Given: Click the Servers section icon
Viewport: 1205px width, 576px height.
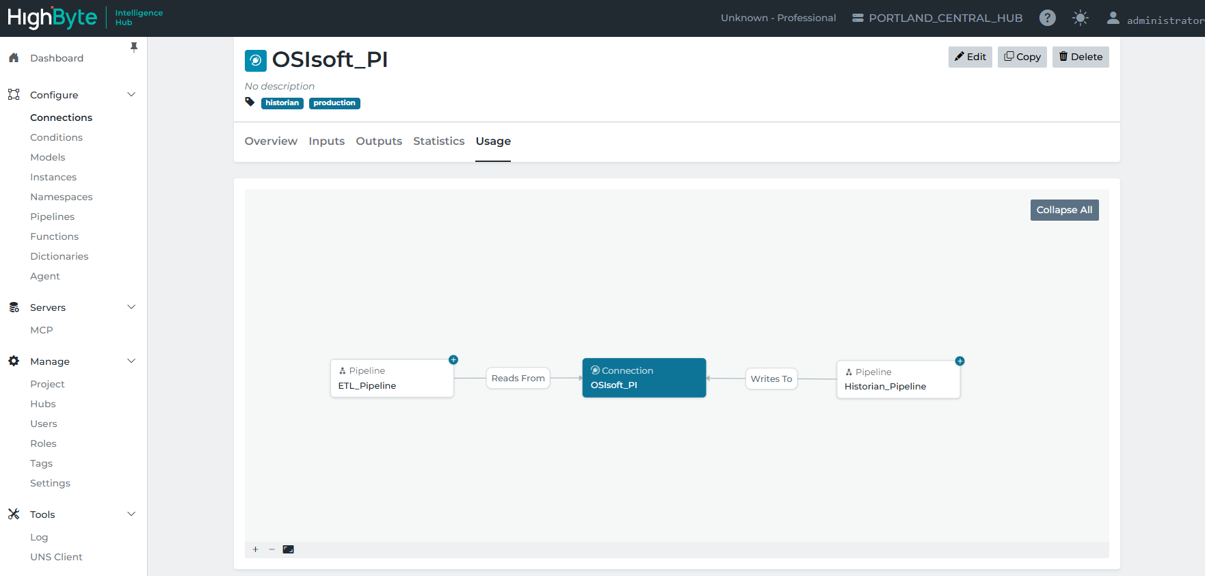Looking at the screenshot, I should 14,307.
